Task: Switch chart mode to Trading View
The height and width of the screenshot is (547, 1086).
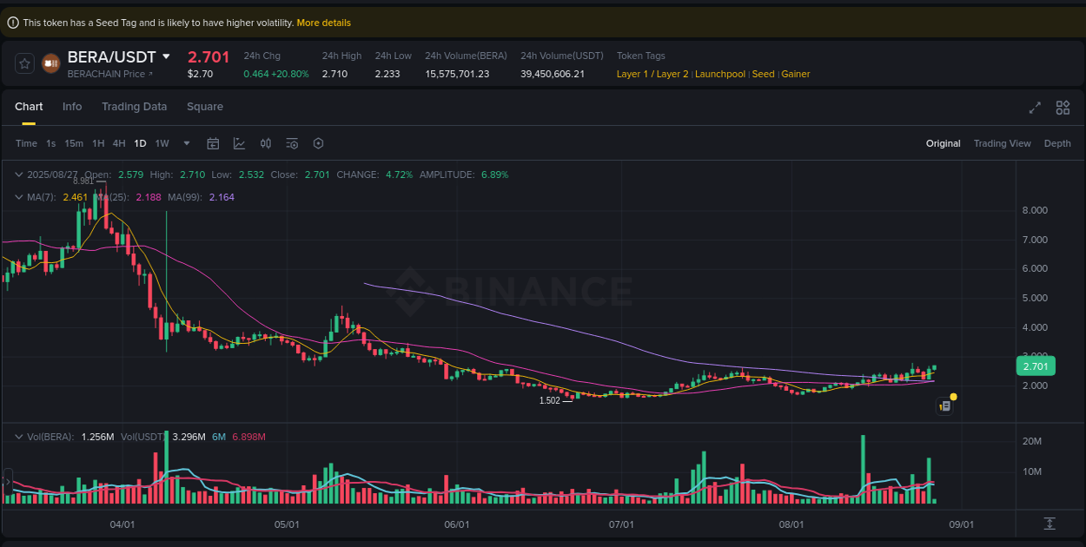Action: (x=1002, y=143)
